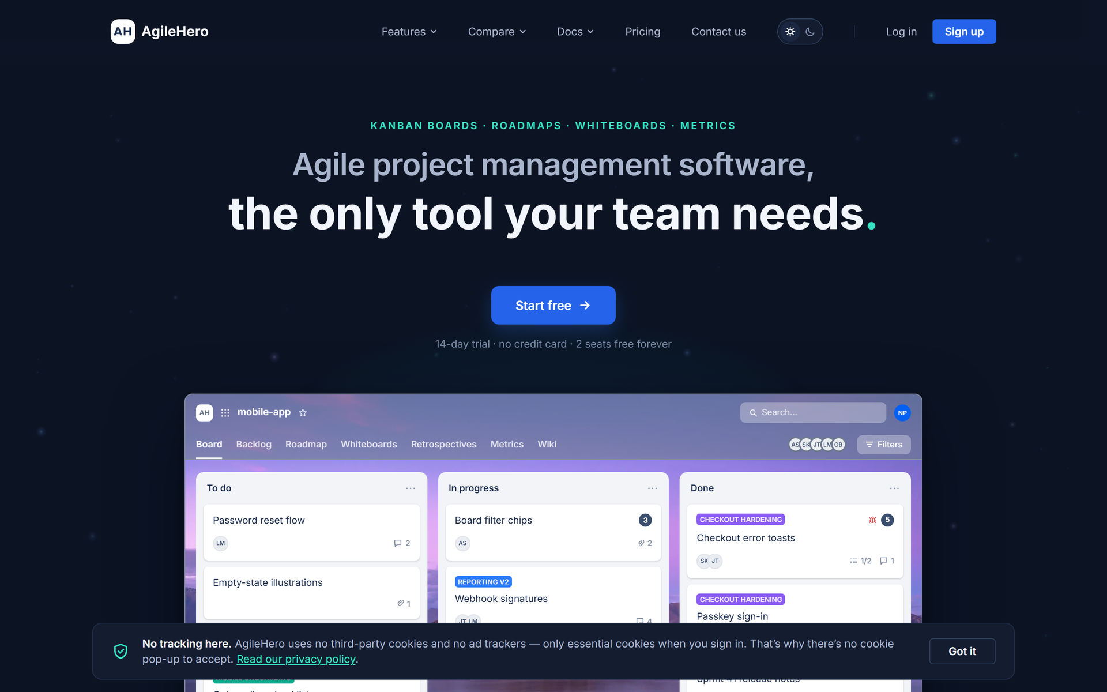
Task: Switch to dark mode moon icon
Action: pyautogui.click(x=810, y=32)
